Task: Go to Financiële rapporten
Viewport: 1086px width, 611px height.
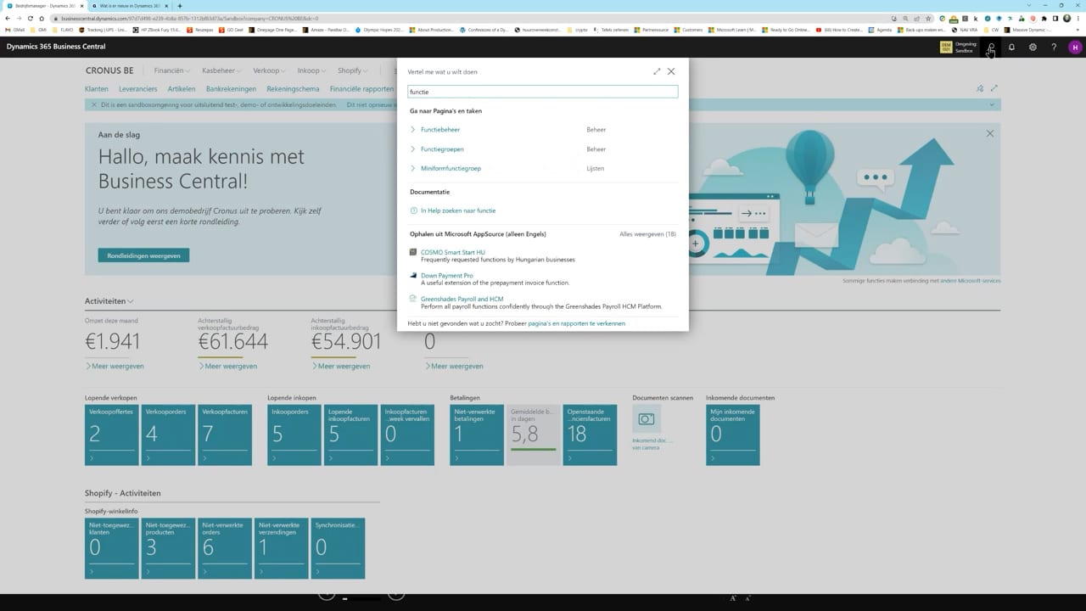Action: [361, 89]
